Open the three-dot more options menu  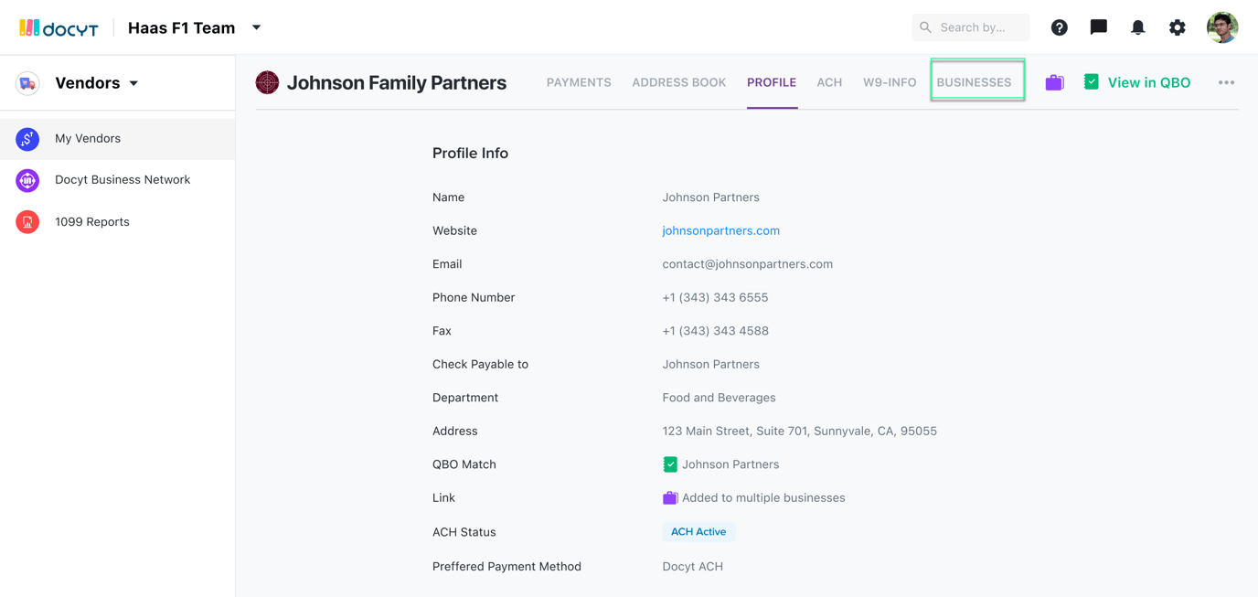click(1226, 82)
